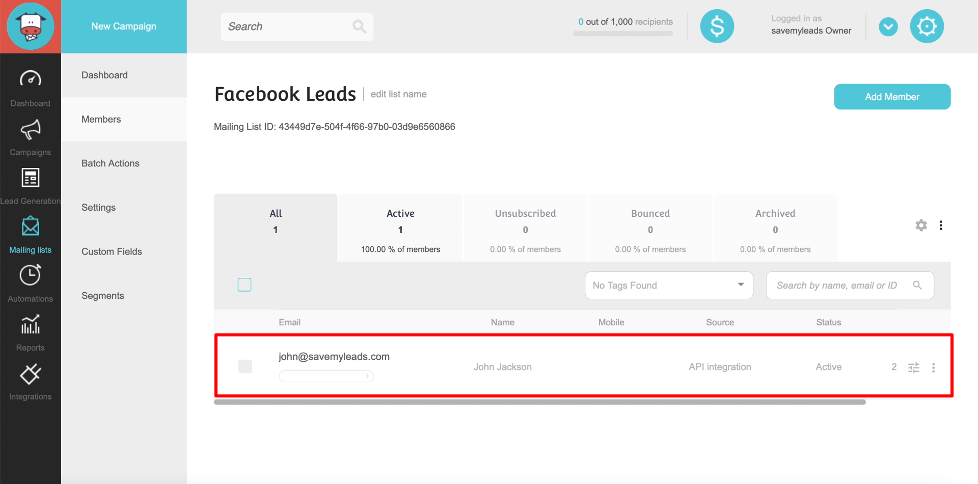
Task: Click the Active status cell for John
Action: point(829,367)
